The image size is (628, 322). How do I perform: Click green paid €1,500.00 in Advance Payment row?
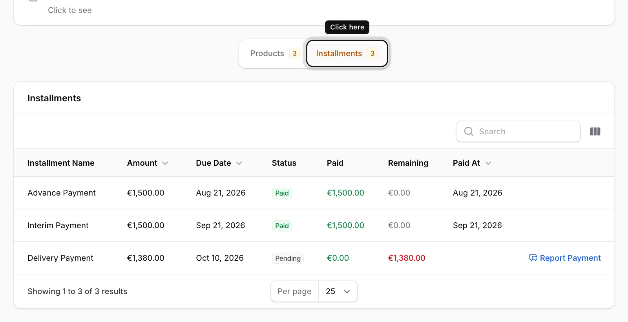tap(345, 193)
